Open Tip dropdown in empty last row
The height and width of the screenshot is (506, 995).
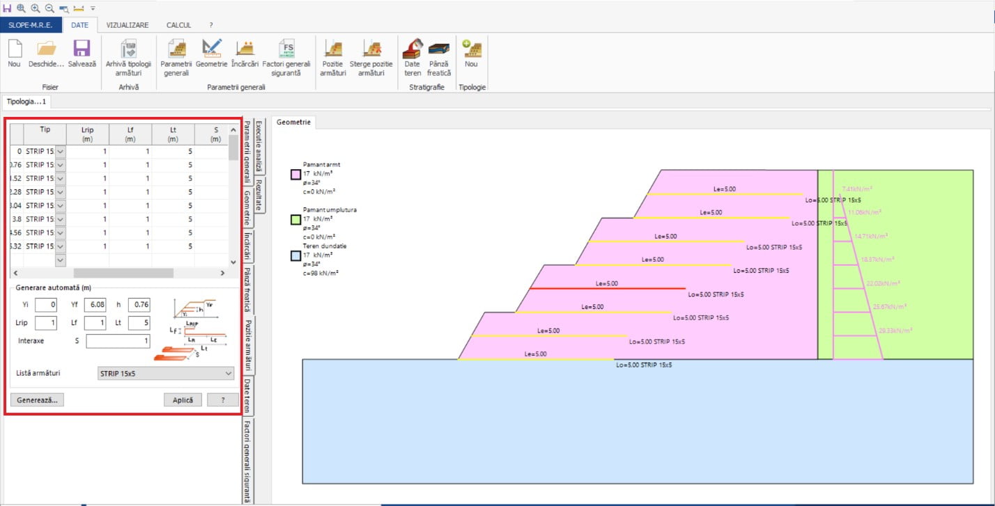point(60,260)
